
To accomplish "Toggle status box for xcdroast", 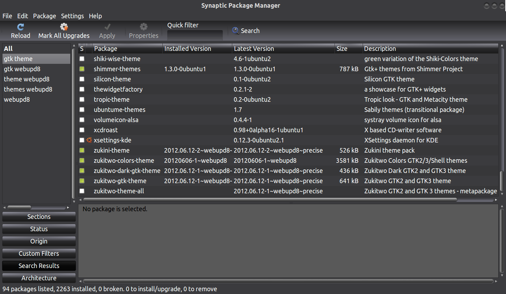I will coord(82,130).
